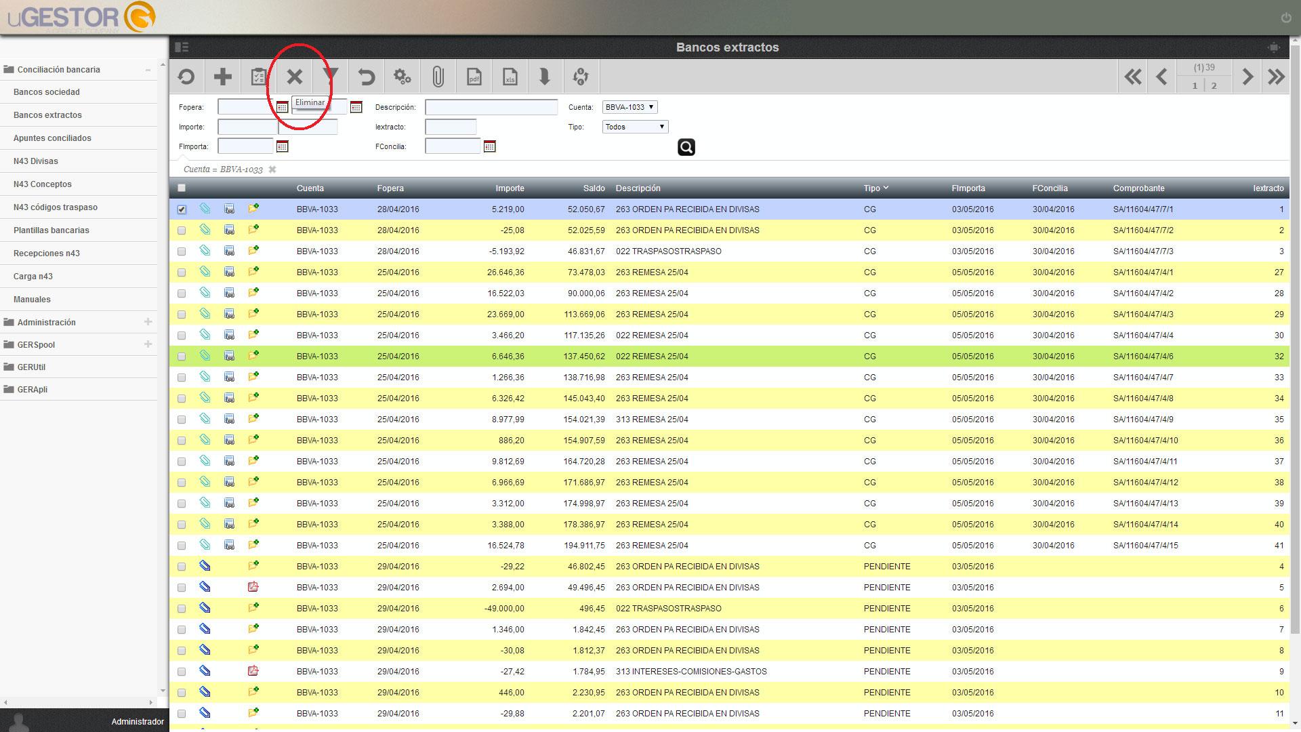Toggle the sidebar menu icon in title bar

point(182,47)
